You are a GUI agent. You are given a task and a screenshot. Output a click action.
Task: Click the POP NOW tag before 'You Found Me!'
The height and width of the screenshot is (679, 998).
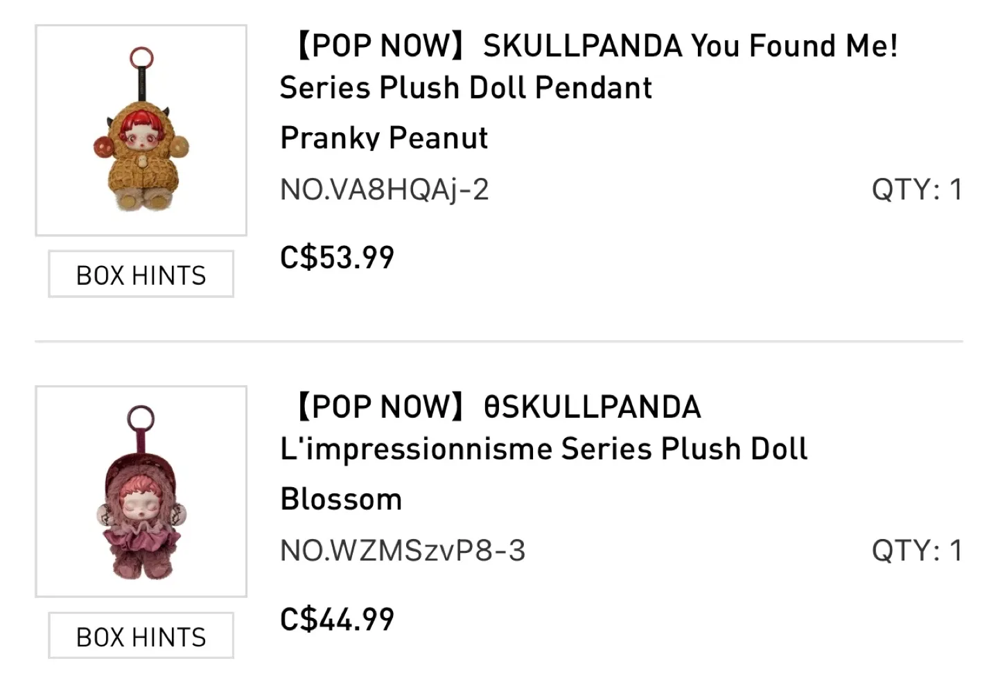click(x=380, y=46)
